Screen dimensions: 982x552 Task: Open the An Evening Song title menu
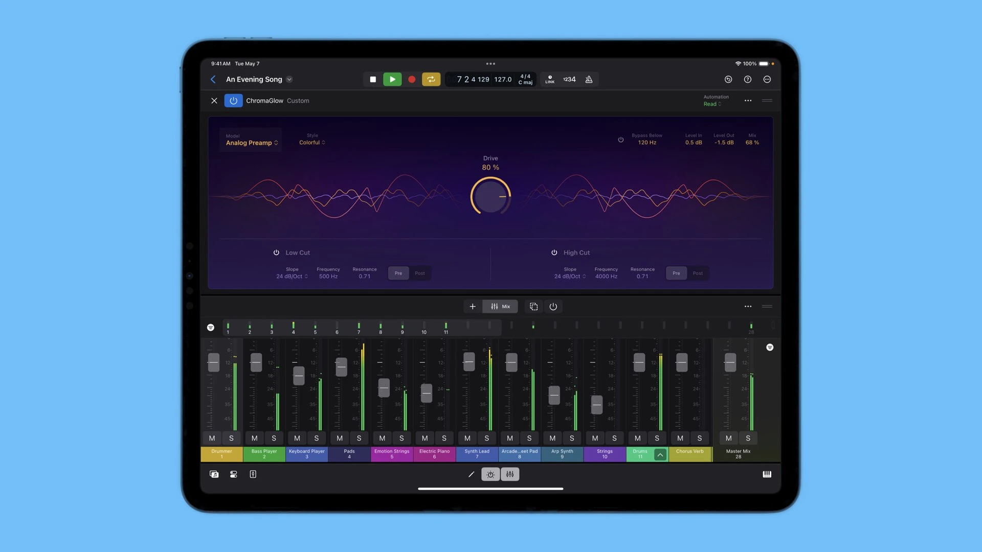289,79
